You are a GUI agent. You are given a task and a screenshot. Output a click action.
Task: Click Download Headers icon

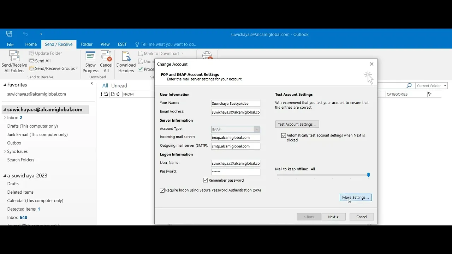(126, 56)
